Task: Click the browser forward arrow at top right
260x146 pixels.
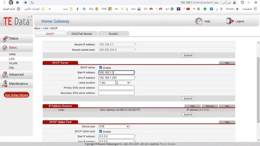Action: pos(256,2)
